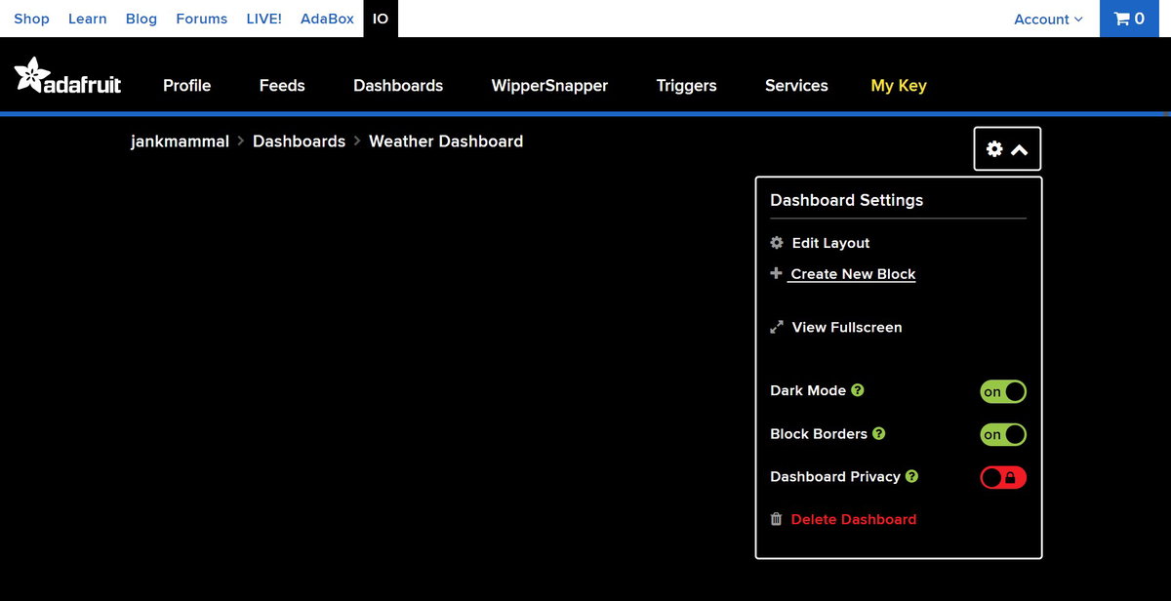
Task: Click the Dashboard Privacy label
Action: [x=835, y=476]
